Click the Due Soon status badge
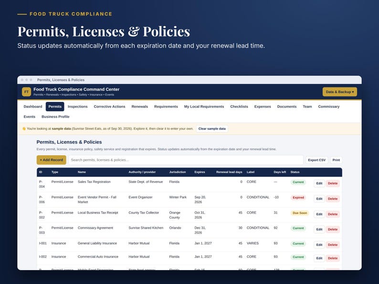Viewport: 379px width, 284px height. coord(300,213)
